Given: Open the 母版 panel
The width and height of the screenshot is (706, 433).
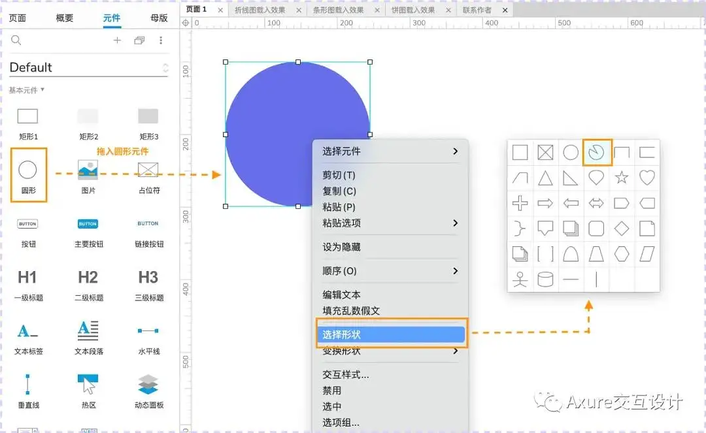Looking at the screenshot, I should click(x=157, y=18).
